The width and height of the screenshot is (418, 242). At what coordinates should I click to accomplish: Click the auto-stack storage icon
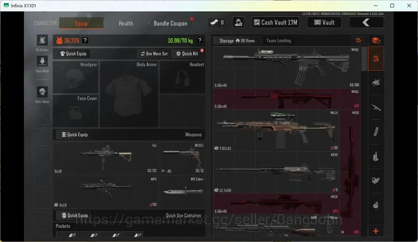[376, 40]
